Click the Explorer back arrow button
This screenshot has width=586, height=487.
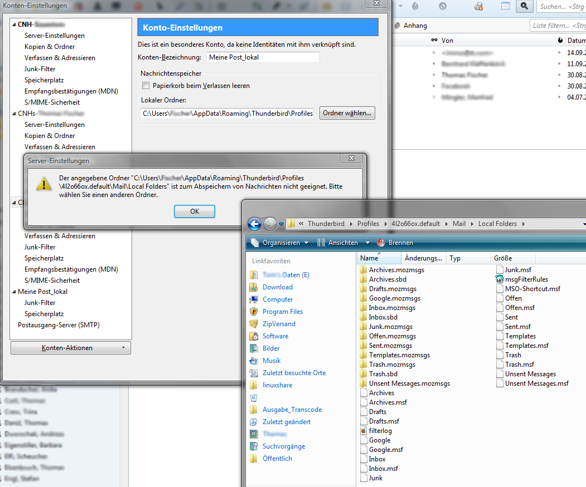tap(254, 224)
